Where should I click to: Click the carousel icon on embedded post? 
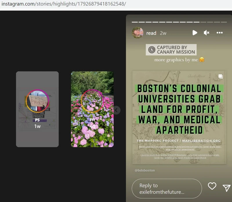pyautogui.click(x=220, y=77)
